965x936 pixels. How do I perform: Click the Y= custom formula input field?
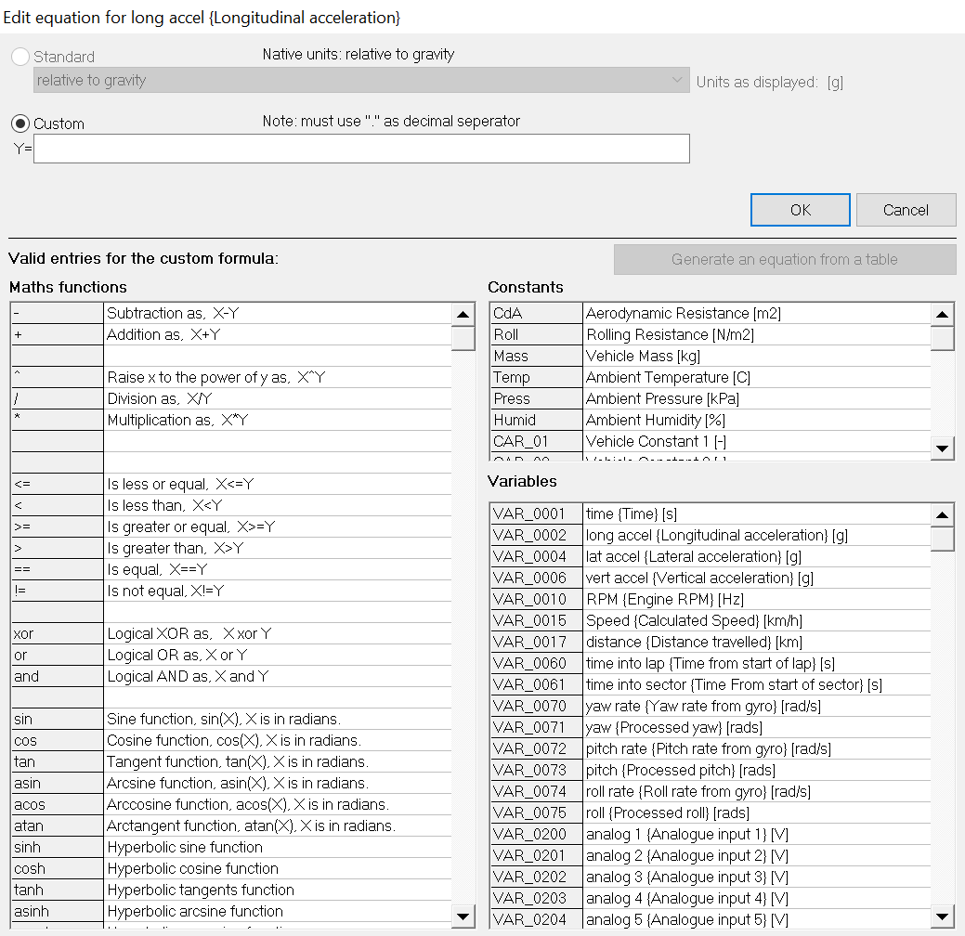click(361, 149)
